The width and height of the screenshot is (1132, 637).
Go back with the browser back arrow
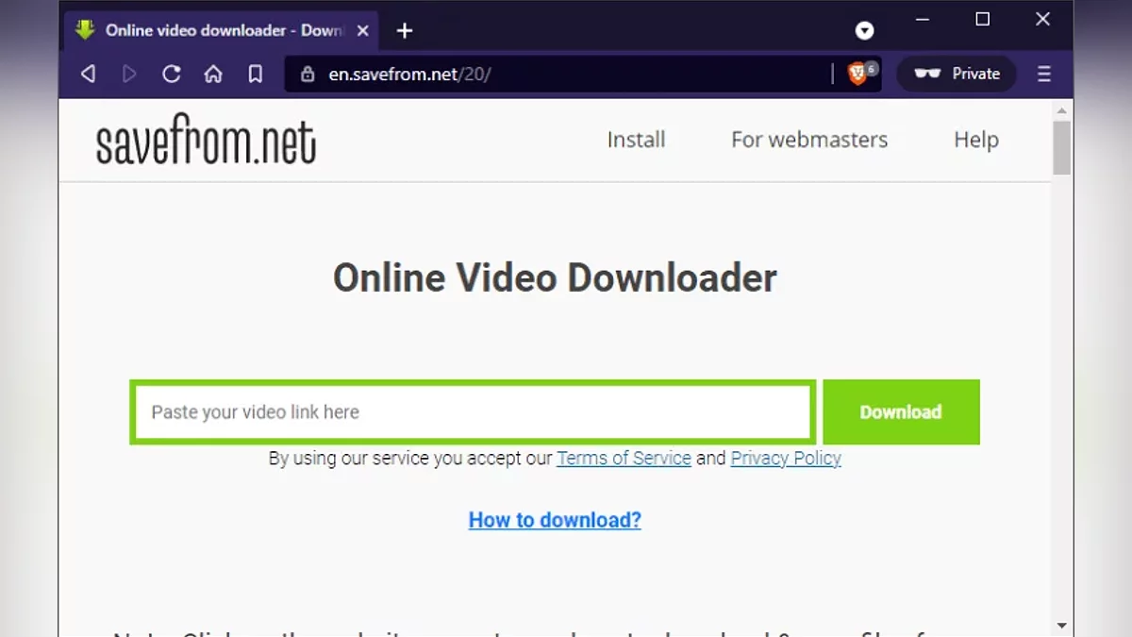(x=88, y=74)
